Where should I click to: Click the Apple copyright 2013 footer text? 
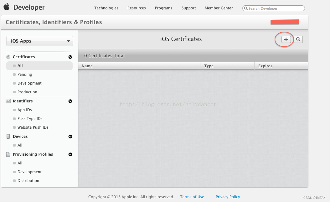(x=131, y=197)
